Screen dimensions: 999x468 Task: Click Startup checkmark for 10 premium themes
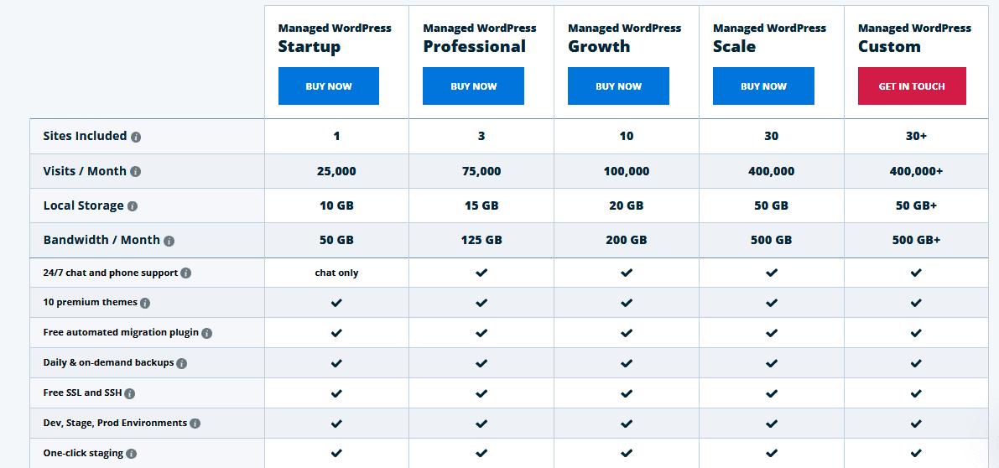coord(337,303)
